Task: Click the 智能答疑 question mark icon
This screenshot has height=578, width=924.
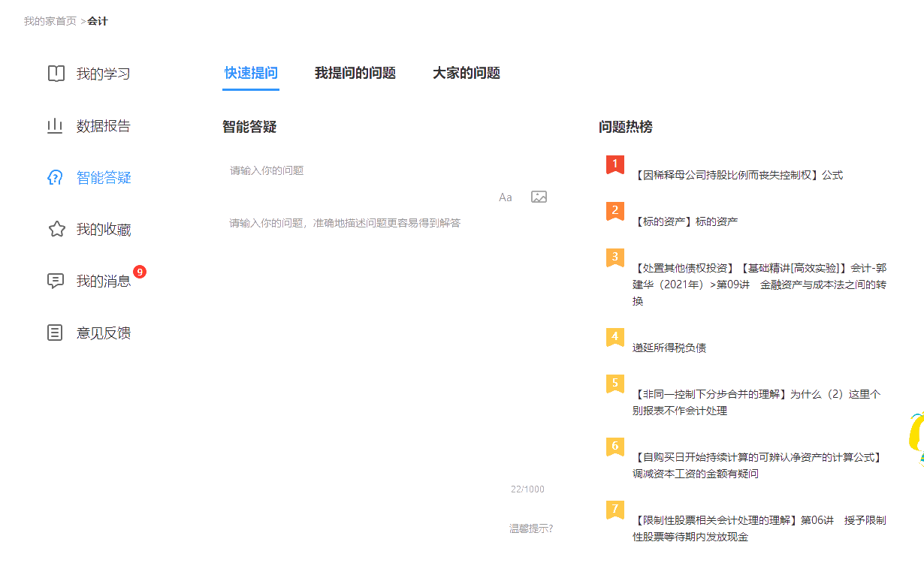Action: pyautogui.click(x=56, y=177)
